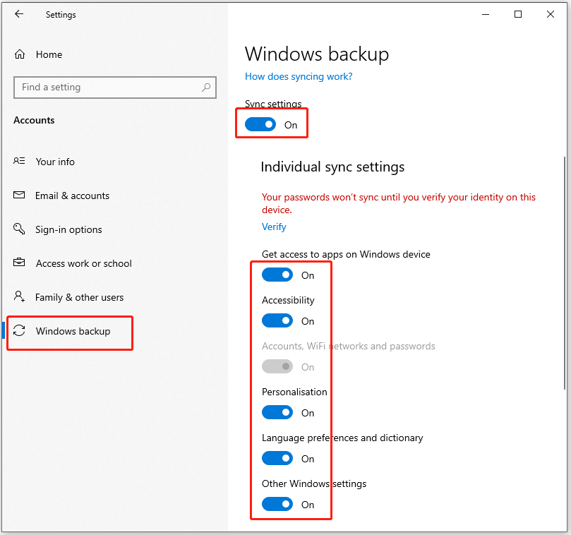Viewport: 571px width, 535px height.
Task: Click the Access work or school briefcase icon
Action: [19, 263]
